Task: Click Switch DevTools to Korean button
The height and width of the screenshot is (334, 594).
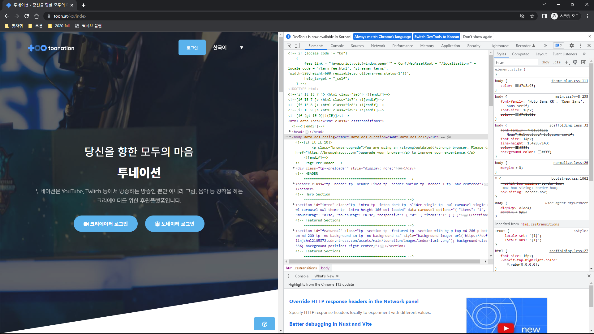Action: coord(437,36)
